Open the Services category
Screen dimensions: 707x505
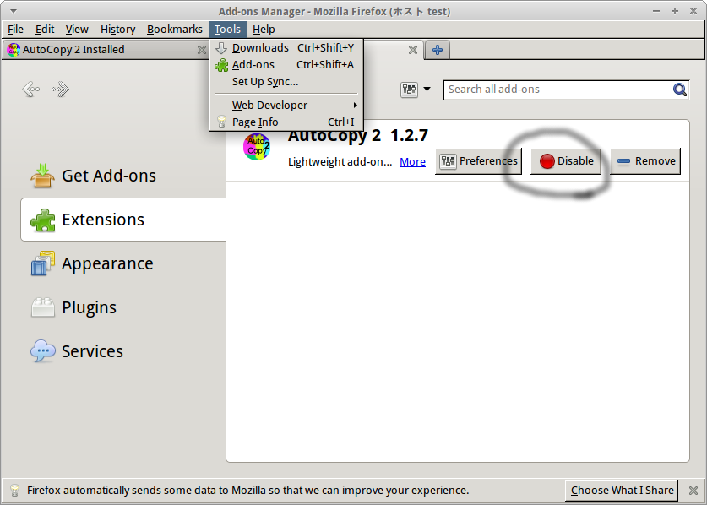(122, 350)
